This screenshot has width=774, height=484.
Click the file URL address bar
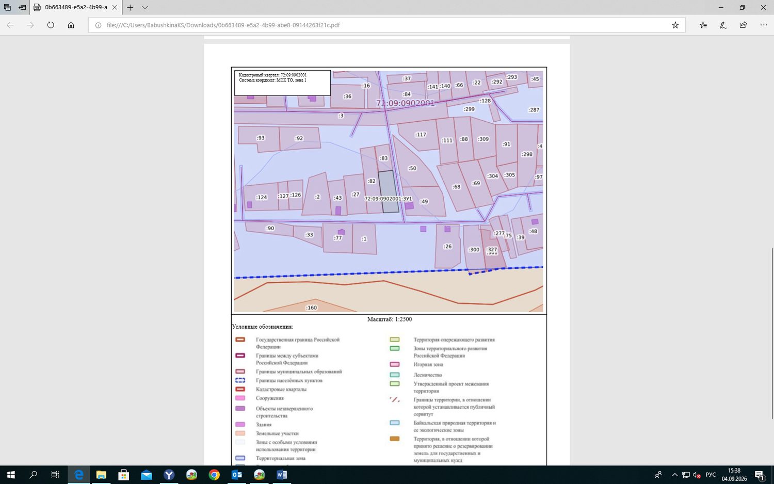pos(382,25)
